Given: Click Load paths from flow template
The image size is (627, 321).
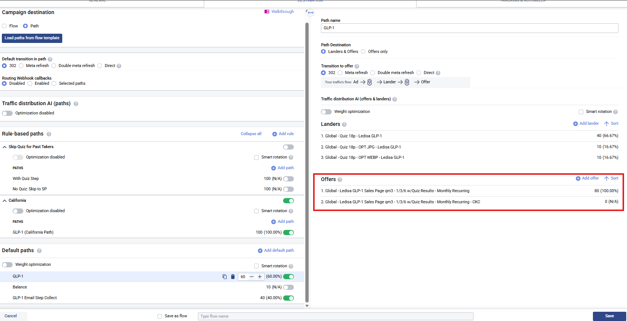Looking at the screenshot, I should (32, 38).
